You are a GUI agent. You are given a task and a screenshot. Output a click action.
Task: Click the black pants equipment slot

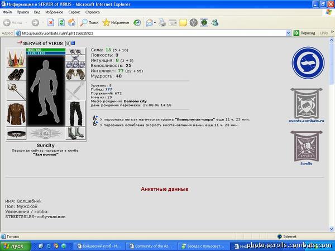click(75, 114)
